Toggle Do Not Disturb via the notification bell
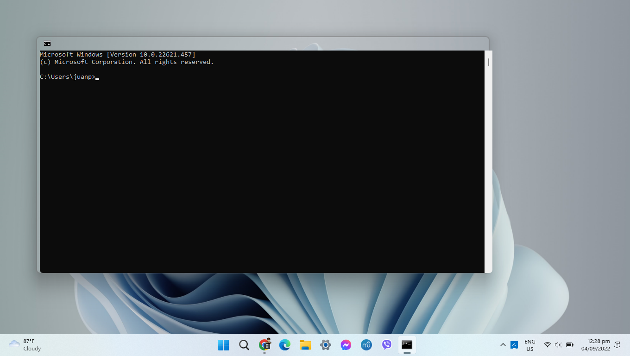 pos(617,345)
